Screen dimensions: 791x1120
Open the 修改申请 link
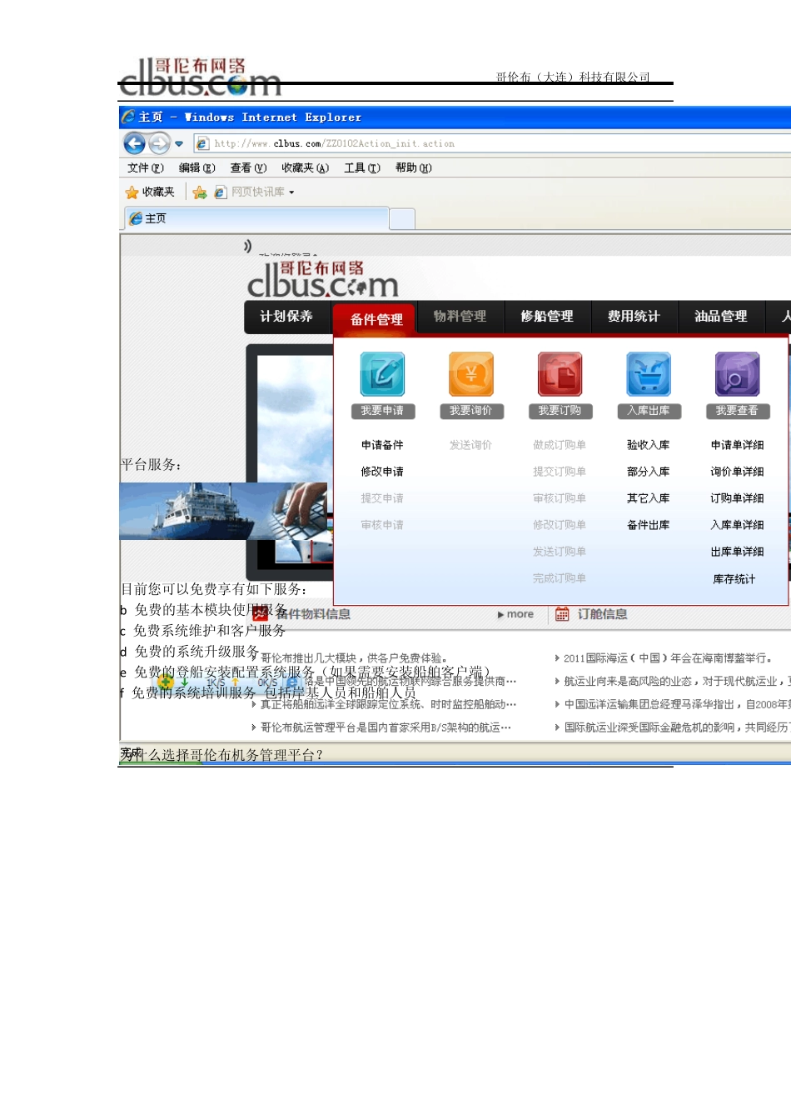(382, 472)
